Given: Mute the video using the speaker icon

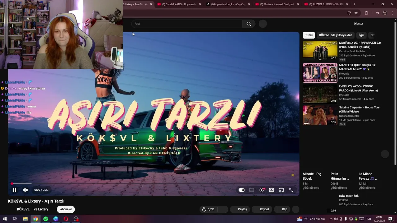Looking at the screenshot, I should click(x=25, y=190).
